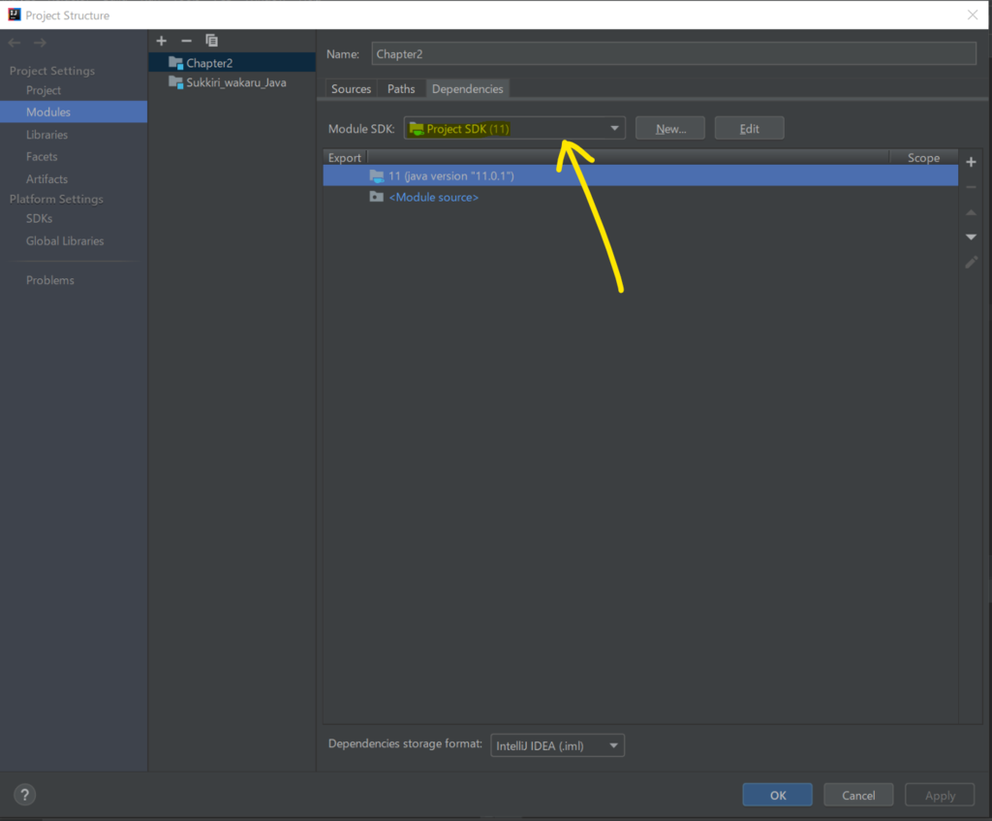Open Problems section

(50, 280)
